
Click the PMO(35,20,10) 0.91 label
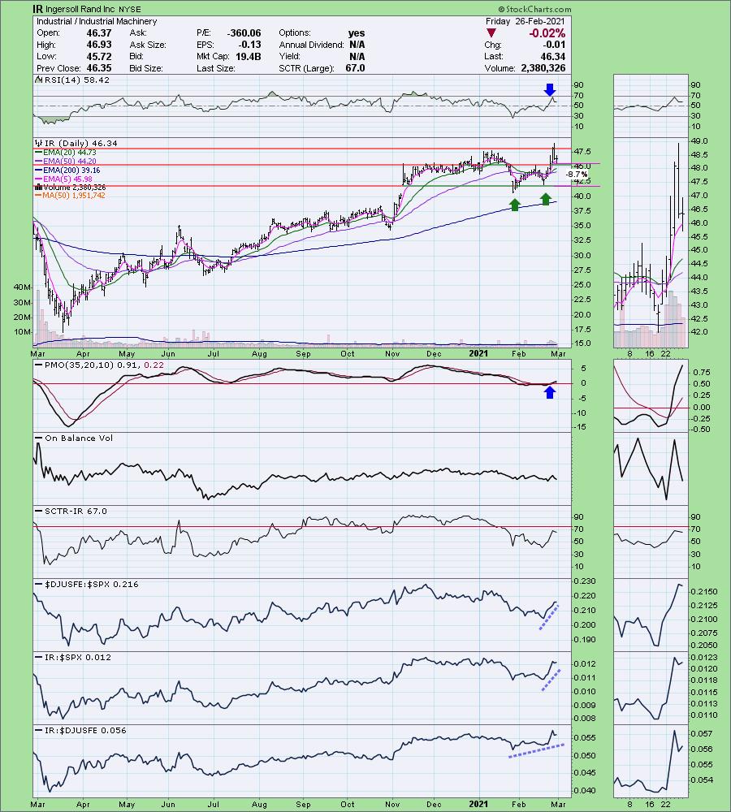(92, 365)
